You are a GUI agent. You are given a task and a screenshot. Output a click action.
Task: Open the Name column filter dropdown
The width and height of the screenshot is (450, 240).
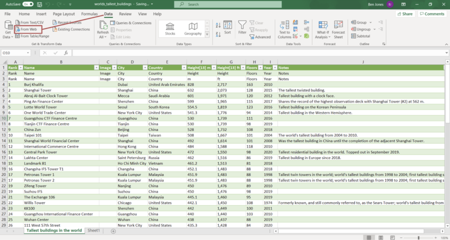coord(96,68)
